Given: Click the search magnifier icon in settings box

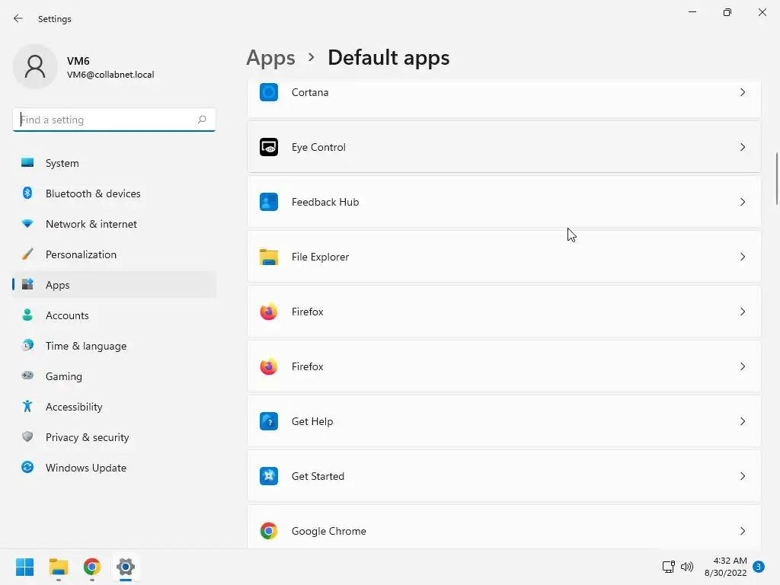Looking at the screenshot, I should point(202,120).
